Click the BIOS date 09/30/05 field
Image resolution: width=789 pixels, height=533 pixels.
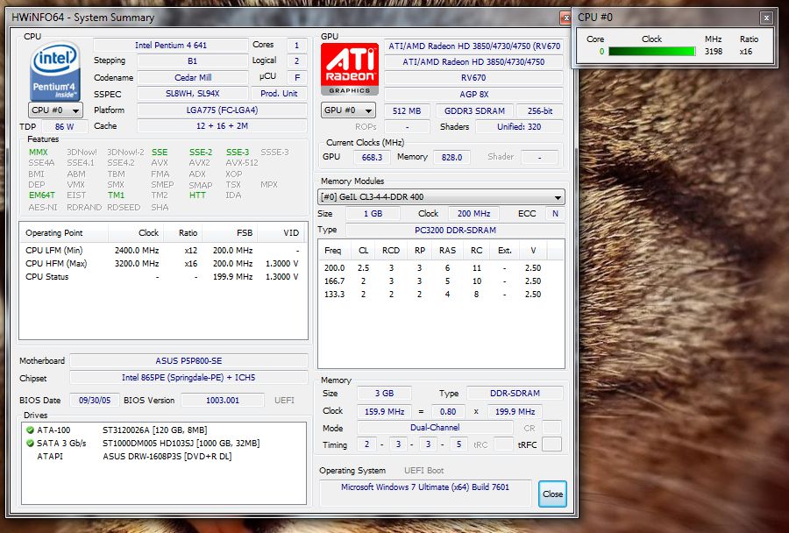95,400
